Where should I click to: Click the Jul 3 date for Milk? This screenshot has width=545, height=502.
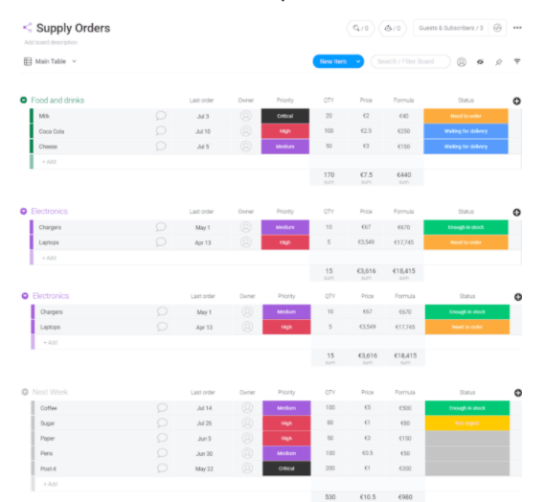click(203, 116)
